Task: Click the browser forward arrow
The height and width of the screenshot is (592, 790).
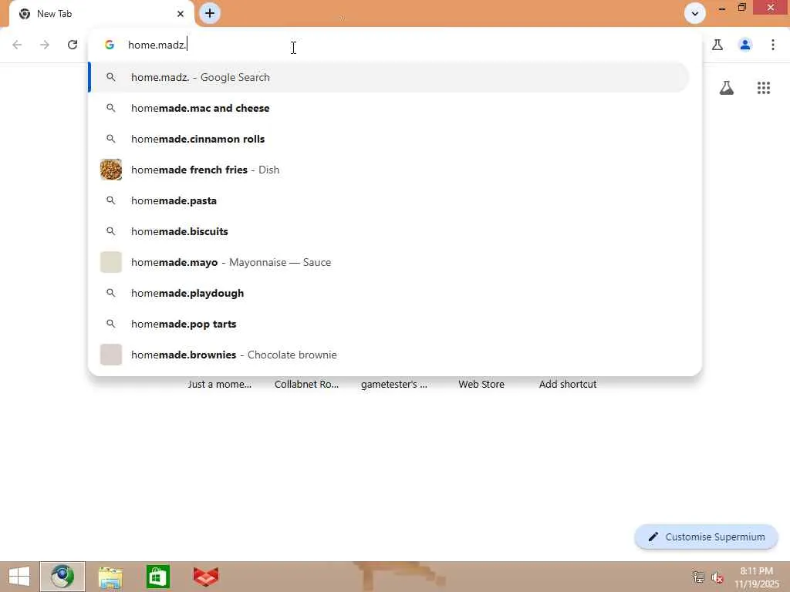Action: coord(45,45)
